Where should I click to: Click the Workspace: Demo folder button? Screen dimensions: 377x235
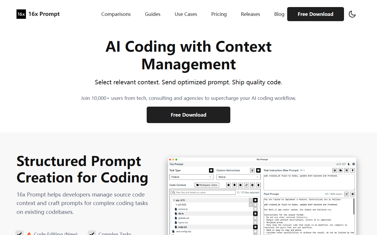(207, 185)
